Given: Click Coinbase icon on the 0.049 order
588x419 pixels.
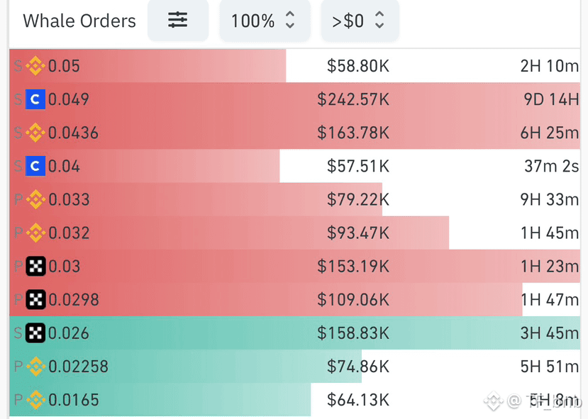Looking at the screenshot, I should tap(35, 99).
